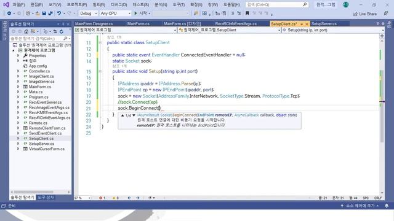This screenshot has width=394, height=221.
Task: Go to next issue with right arrow
Action: [137, 198]
